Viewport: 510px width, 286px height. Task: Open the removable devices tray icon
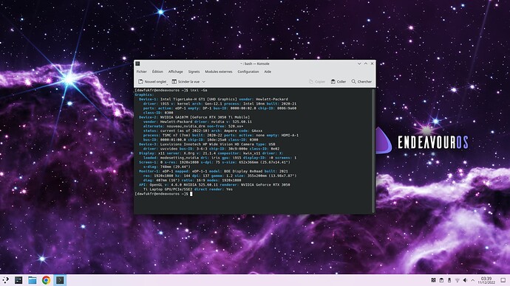(x=449, y=280)
